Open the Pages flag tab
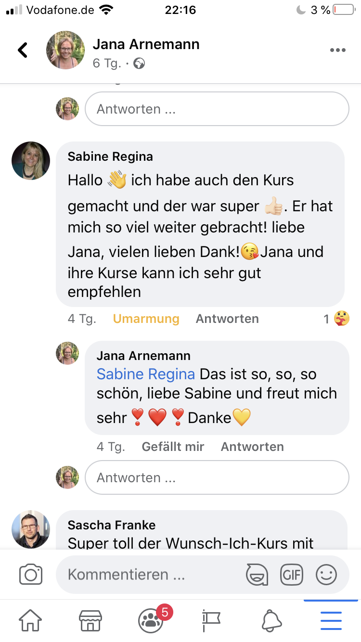 211,621
